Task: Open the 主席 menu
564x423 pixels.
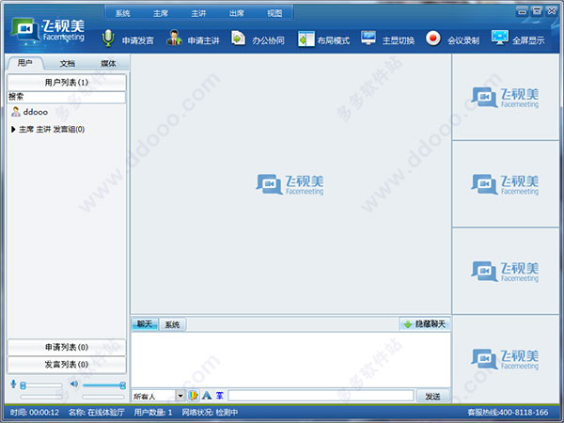Action: click(161, 13)
